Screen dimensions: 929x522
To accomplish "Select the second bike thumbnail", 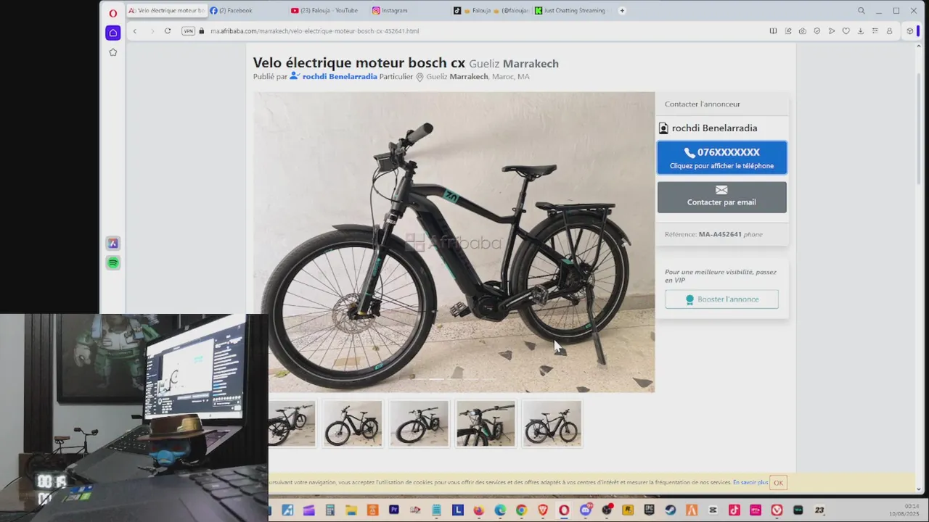I will click(x=353, y=424).
